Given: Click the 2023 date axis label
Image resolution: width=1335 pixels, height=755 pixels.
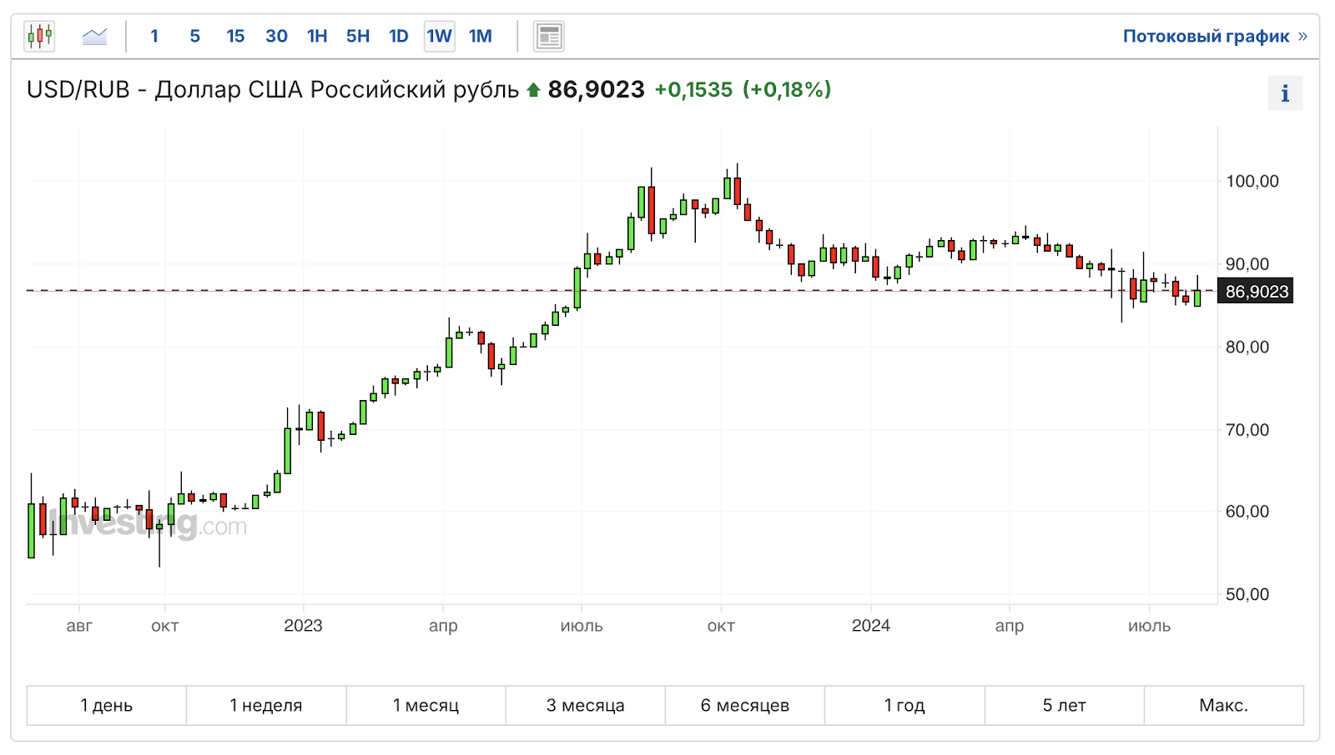Looking at the screenshot, I should [303, 626].
